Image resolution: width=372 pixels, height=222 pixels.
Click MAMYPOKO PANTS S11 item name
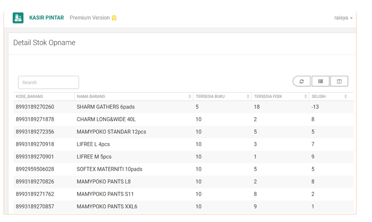click(105, 194)
